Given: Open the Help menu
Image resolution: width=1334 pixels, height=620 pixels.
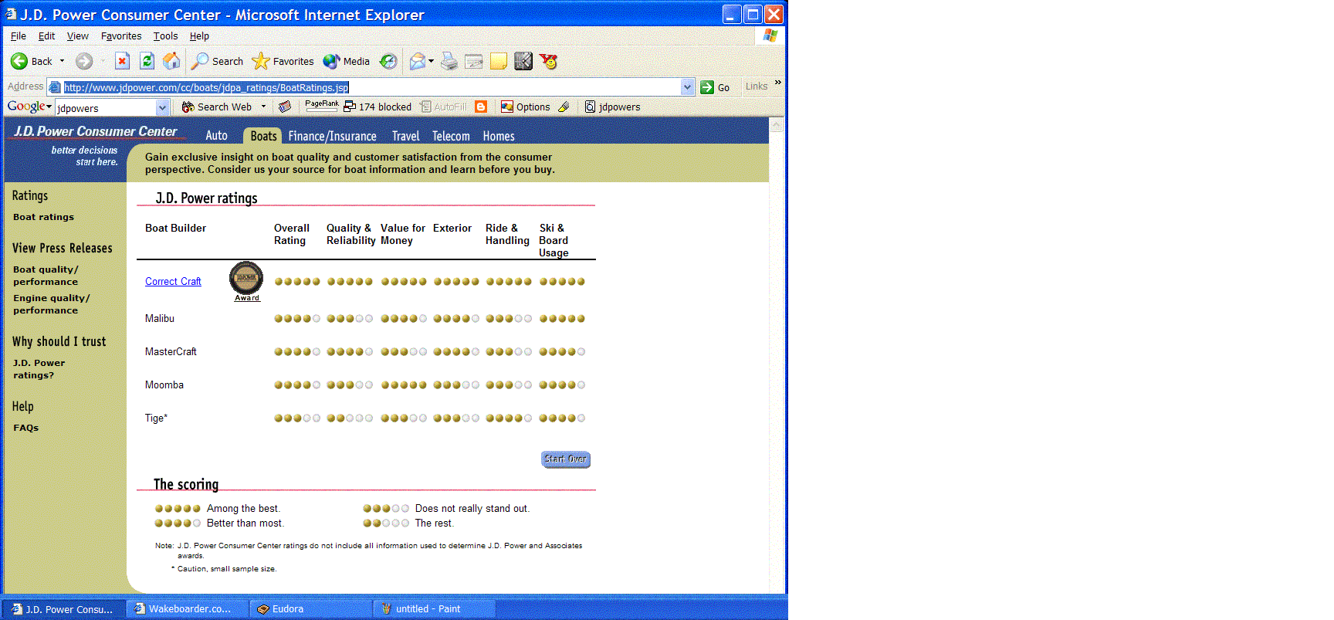Looking at the screenshot, I should coord(199,36).
